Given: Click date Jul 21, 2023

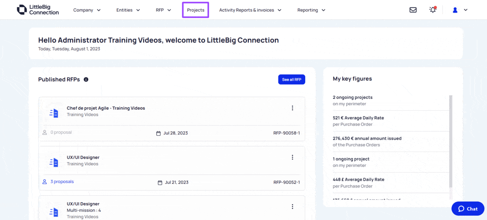Looking at the screenshot, I should tap(177, 182).
